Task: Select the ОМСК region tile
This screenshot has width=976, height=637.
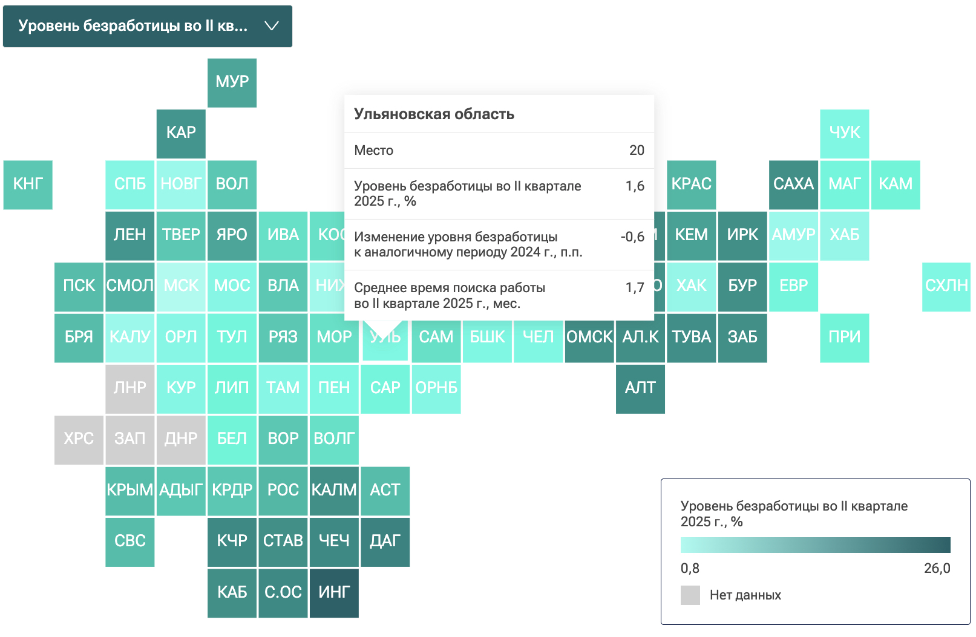Action: [589, 338]
